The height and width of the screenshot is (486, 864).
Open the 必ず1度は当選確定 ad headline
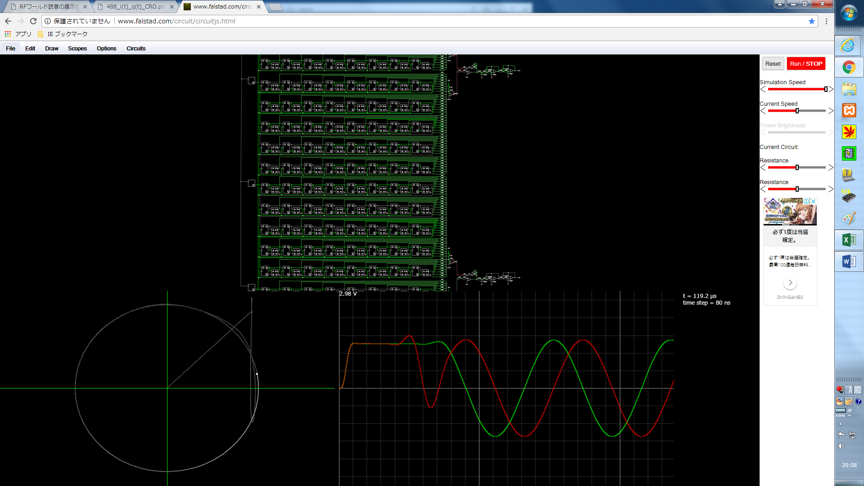click(790, 236)
